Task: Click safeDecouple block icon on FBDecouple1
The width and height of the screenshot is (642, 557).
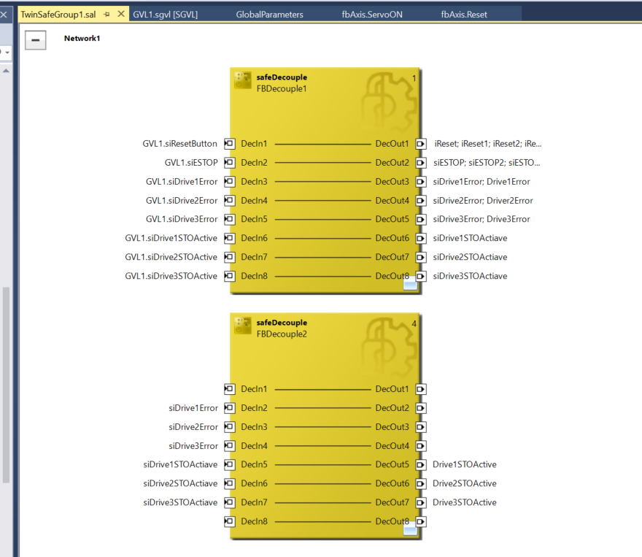Action: point(243,80)
